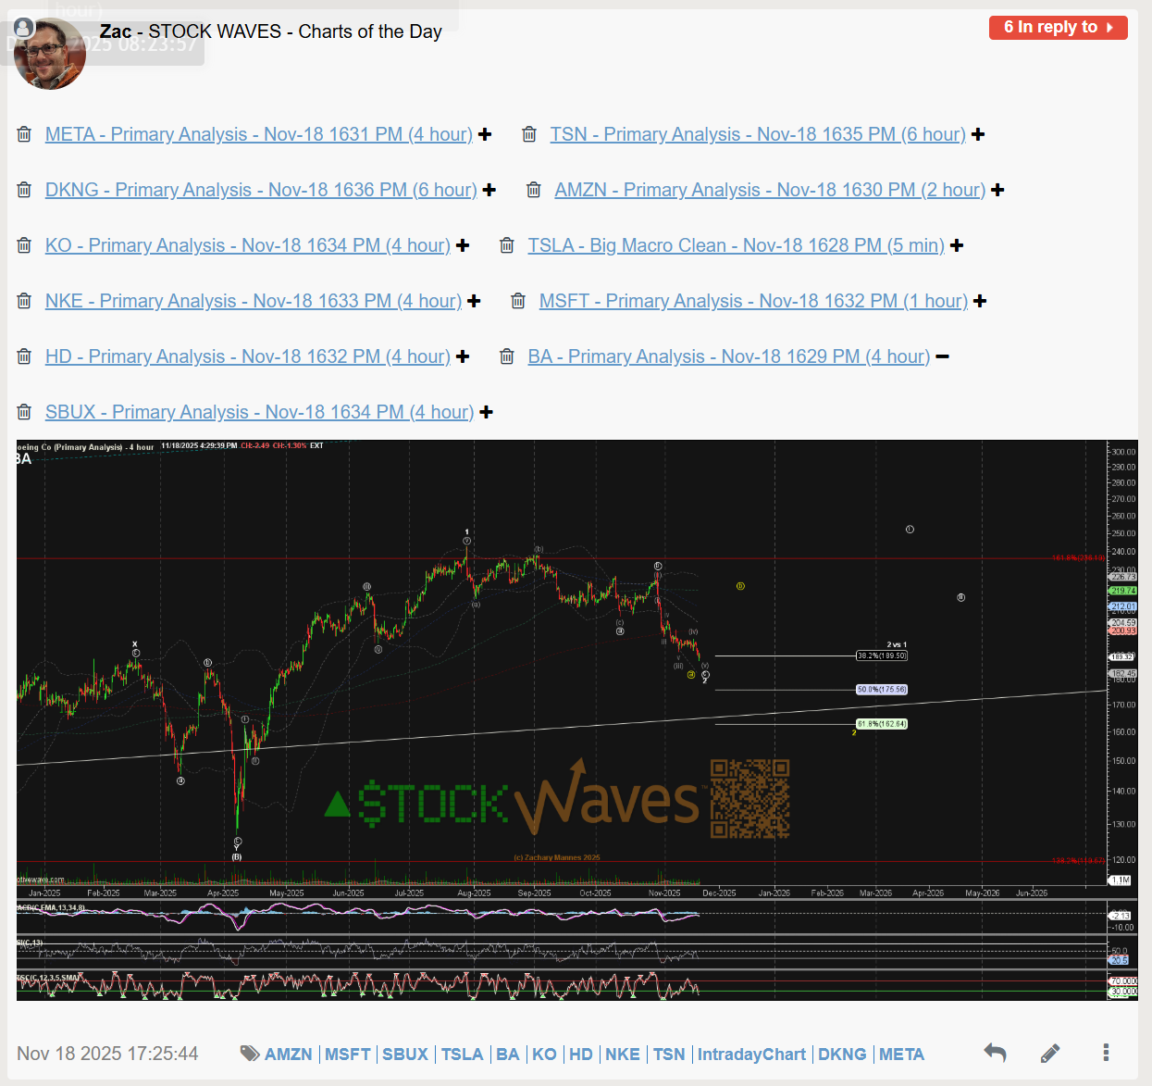The image size is (1152, 1086).
Task: Click Zac's profile avatar photo
Action: point(51,54)
